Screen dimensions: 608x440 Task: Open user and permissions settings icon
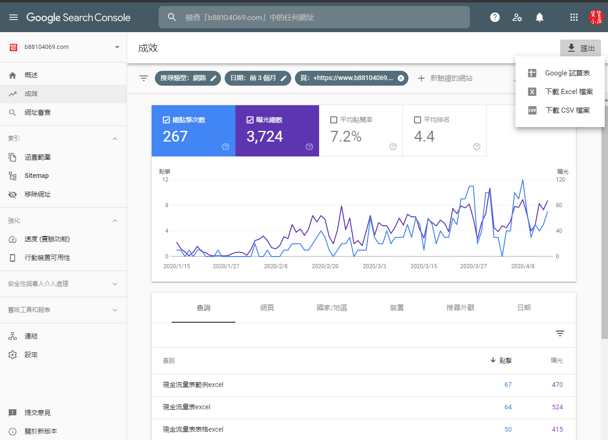click(517, 17)
